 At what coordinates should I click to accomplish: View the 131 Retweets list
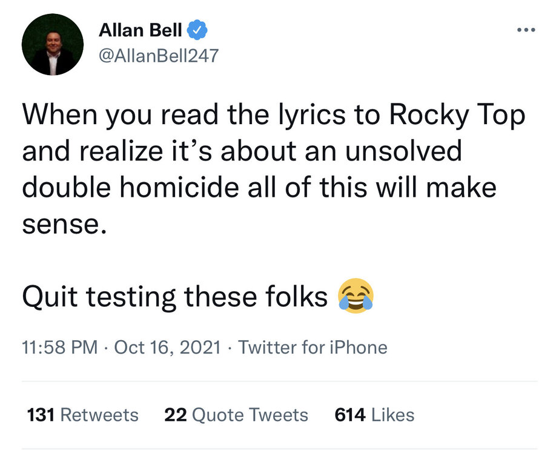tap(83, 415)
